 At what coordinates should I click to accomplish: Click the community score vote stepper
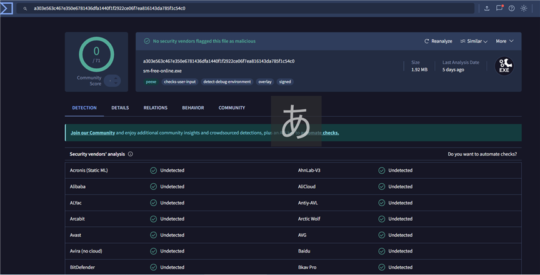tap(112, 81)
